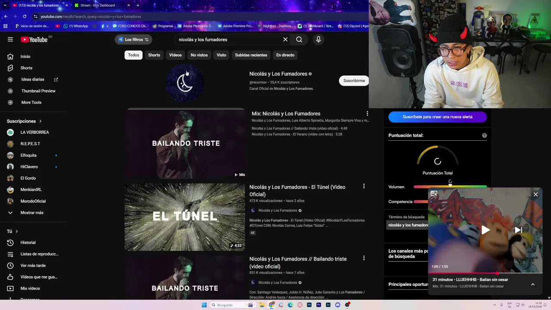Expand the Tú section
This screenshot has width=551, height=310.
pos(12,232)
